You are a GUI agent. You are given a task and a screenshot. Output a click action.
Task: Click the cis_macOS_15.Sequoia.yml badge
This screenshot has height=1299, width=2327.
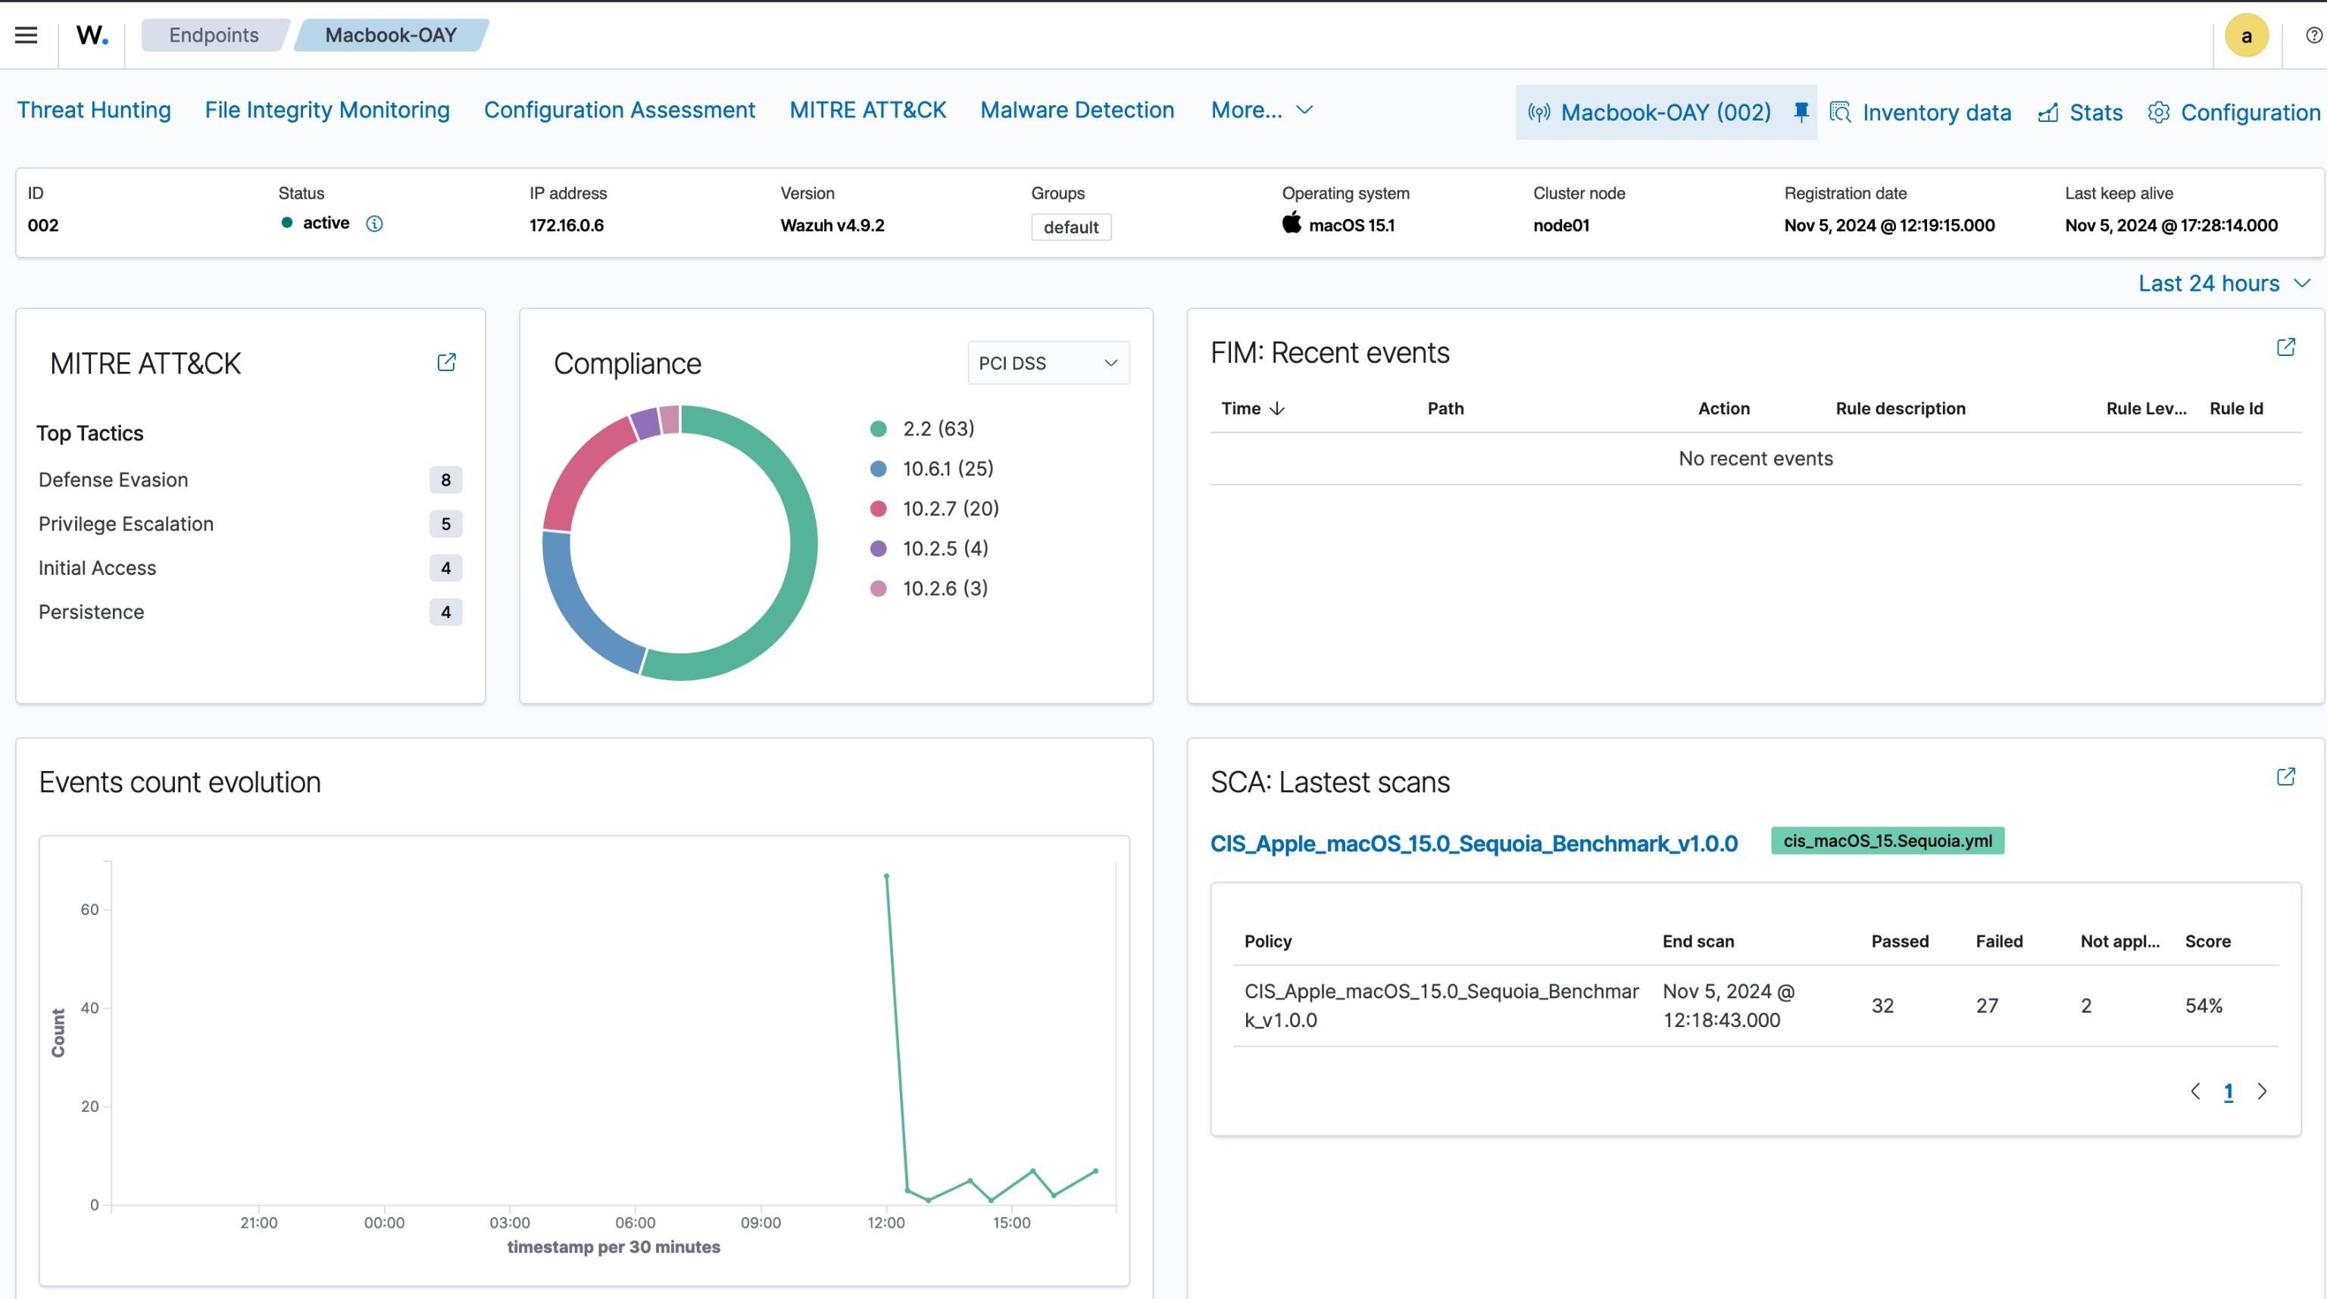(1887, 841)
